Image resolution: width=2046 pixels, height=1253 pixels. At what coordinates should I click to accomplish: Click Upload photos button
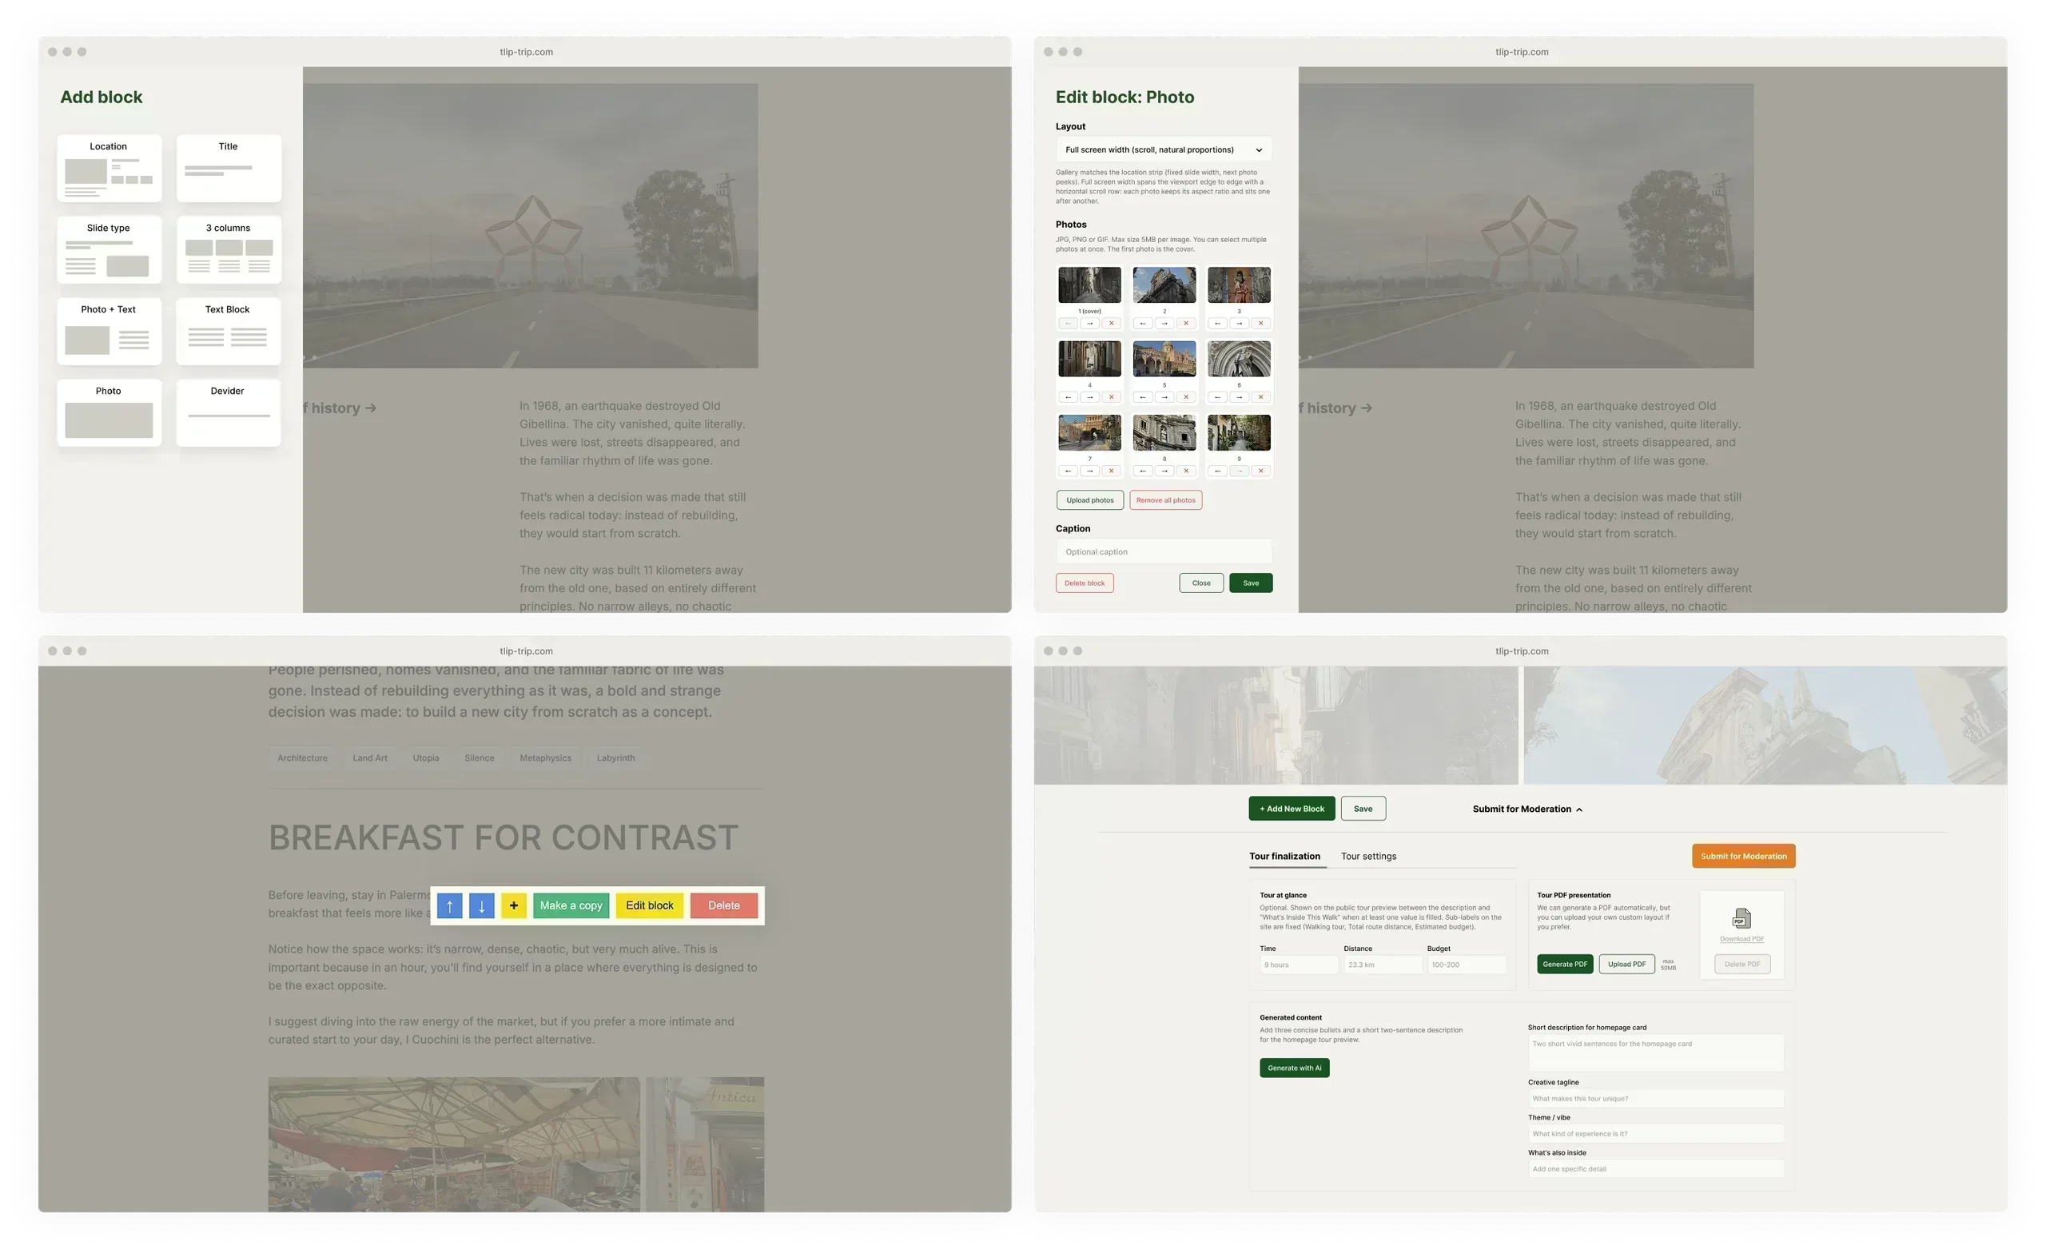(1089, 500)
